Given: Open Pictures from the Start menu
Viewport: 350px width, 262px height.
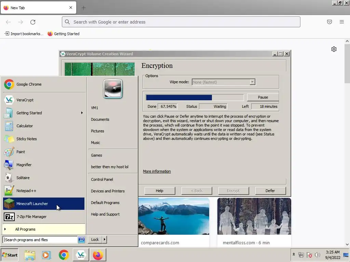Looking at the screenshot, I should coord(97,131).
